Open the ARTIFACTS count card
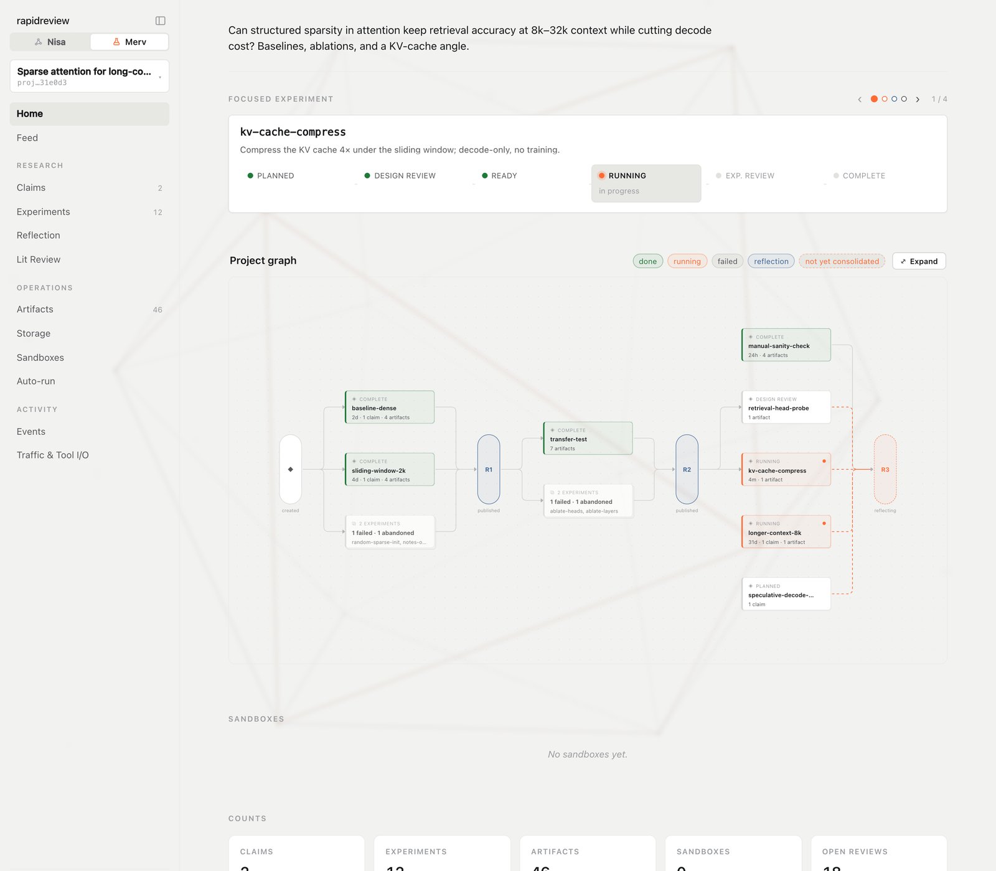This screenshot has height=871, width=996. coord(588,853)
